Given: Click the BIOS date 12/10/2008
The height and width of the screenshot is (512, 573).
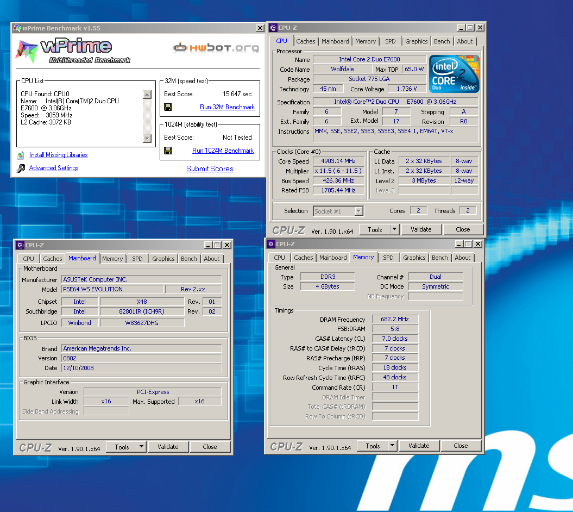Looking at the screenshot, I should (x=141, y=368).
